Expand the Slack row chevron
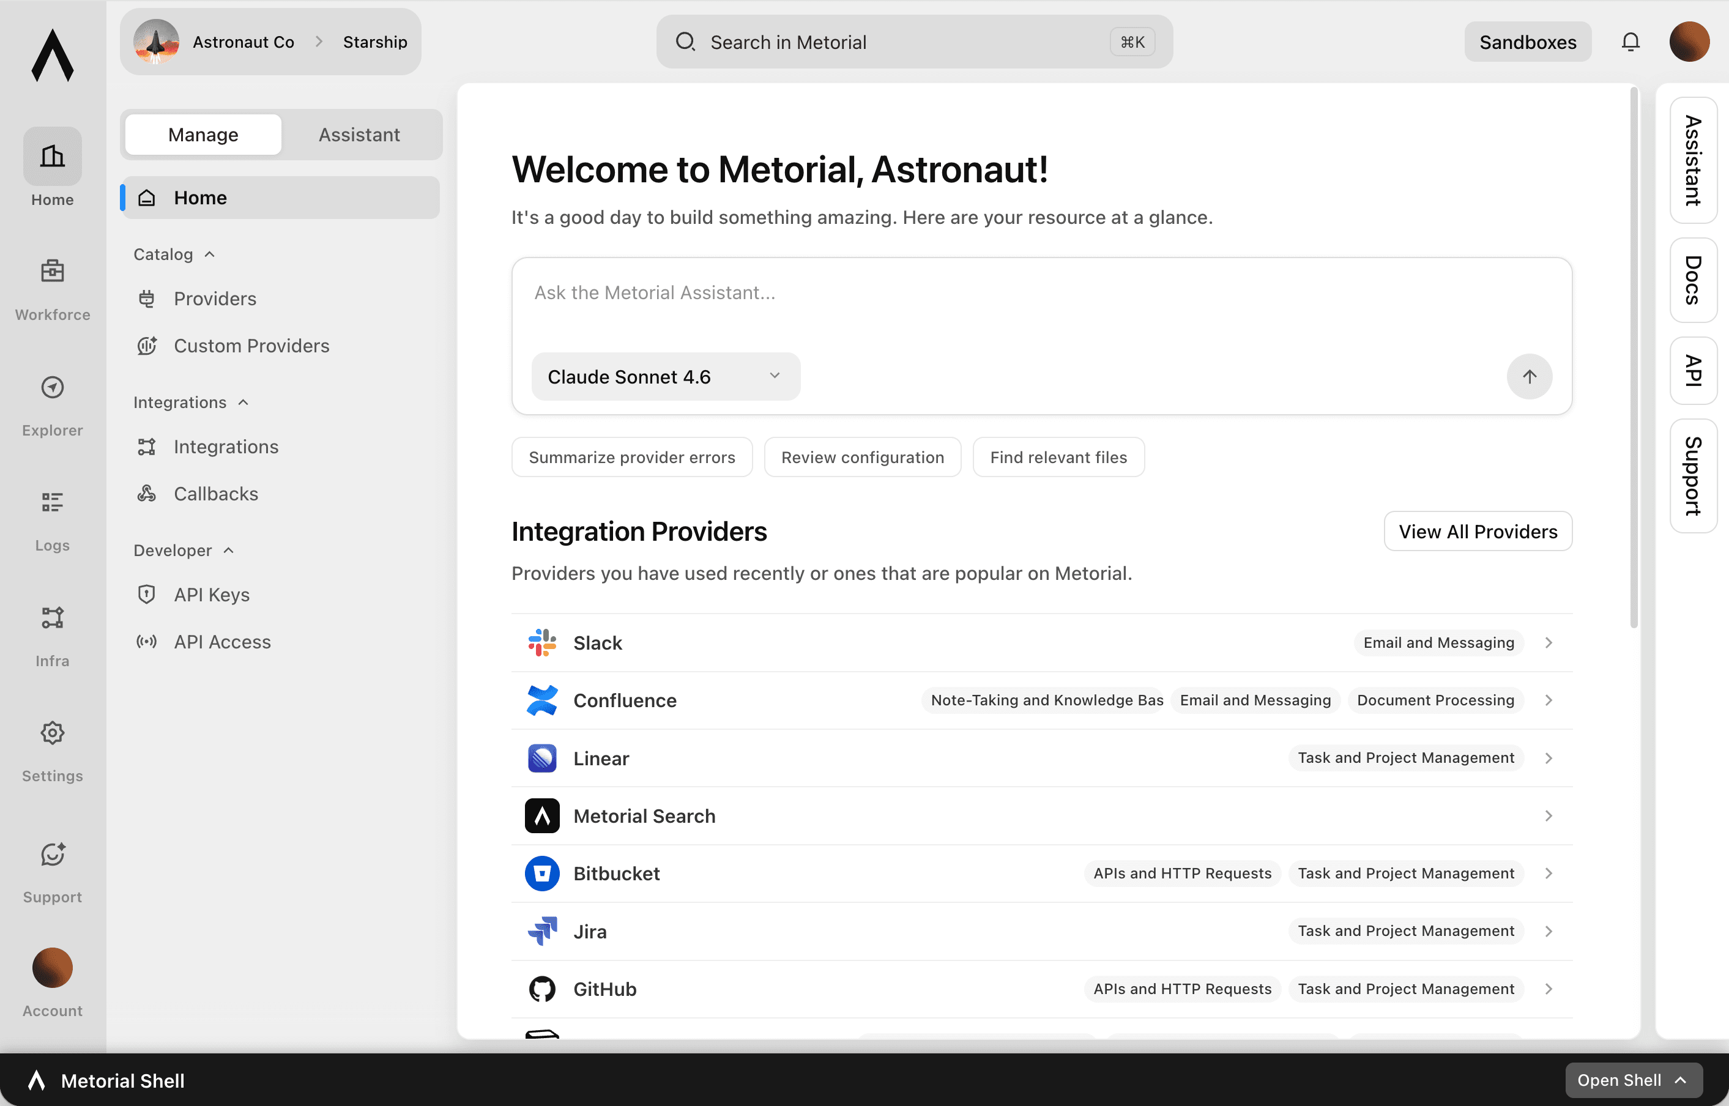Image resolution: width=1729 pixels, height=1106 pixels. pos(1549,643)
